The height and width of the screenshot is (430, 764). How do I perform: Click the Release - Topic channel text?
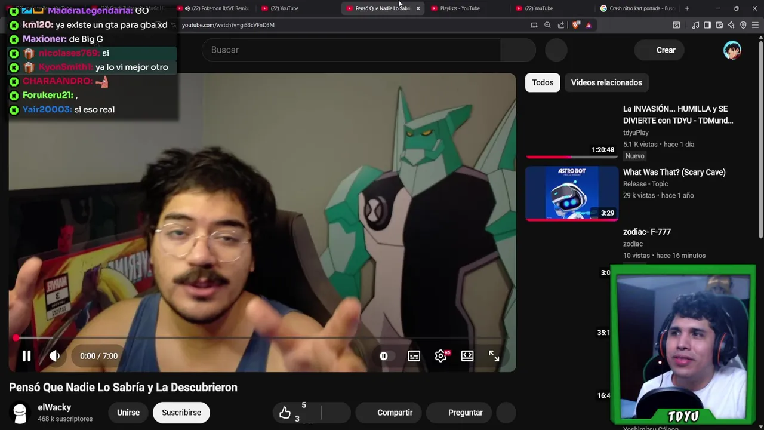pos(645,184)
